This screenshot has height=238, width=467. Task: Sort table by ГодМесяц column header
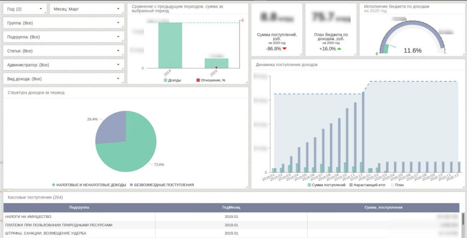pos(231,207)
